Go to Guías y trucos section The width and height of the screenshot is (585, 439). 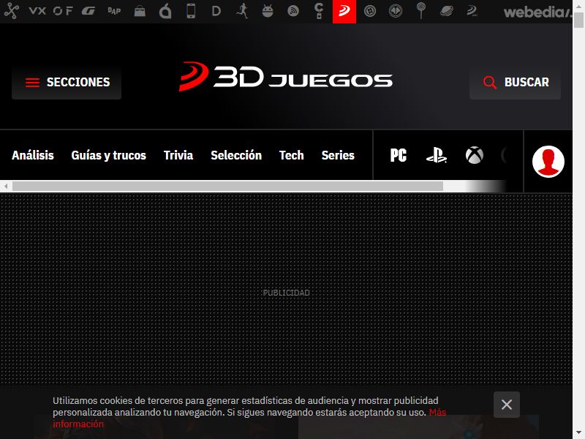tap(108, 155)
